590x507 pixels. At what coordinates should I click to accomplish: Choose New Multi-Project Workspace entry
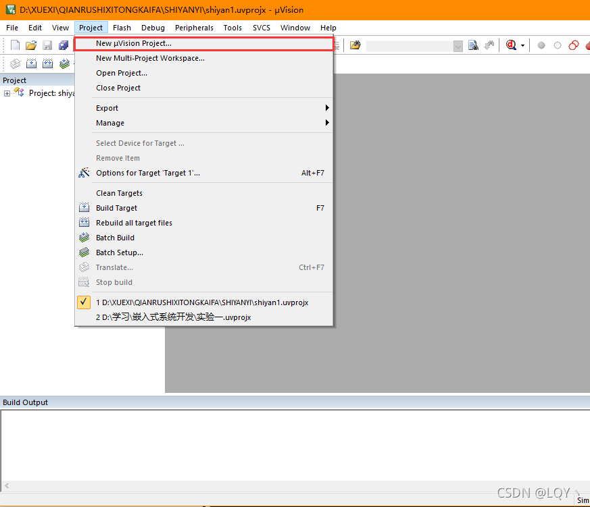tap(204, 58)
